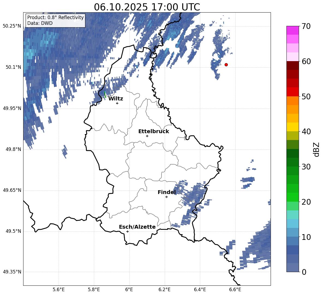Click the cross marker below Esch/Alzette
This screenshot has width=323, height=295.
[x=127, y=231]
